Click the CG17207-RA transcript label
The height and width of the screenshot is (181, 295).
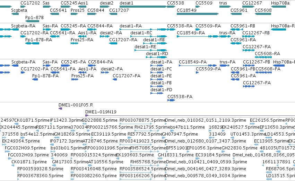pos(123,40)
